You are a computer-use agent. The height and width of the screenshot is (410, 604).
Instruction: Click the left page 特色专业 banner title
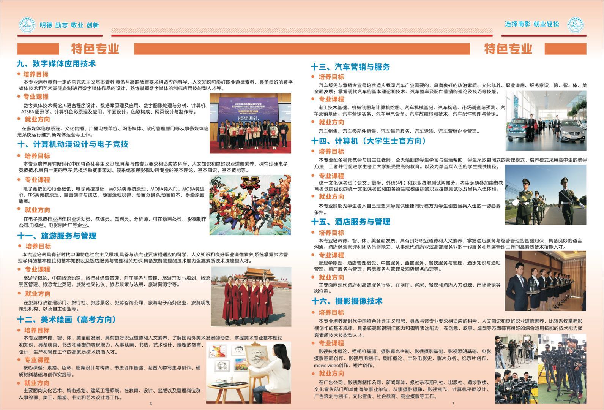[95, 49]
